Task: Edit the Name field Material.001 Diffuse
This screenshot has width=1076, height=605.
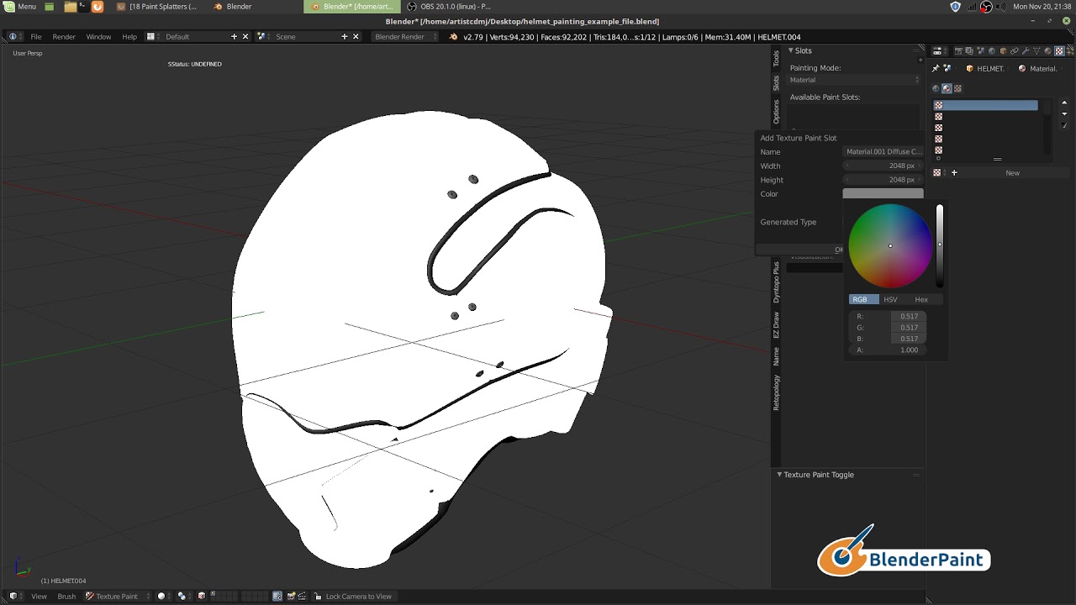Action: coord(883,152)
